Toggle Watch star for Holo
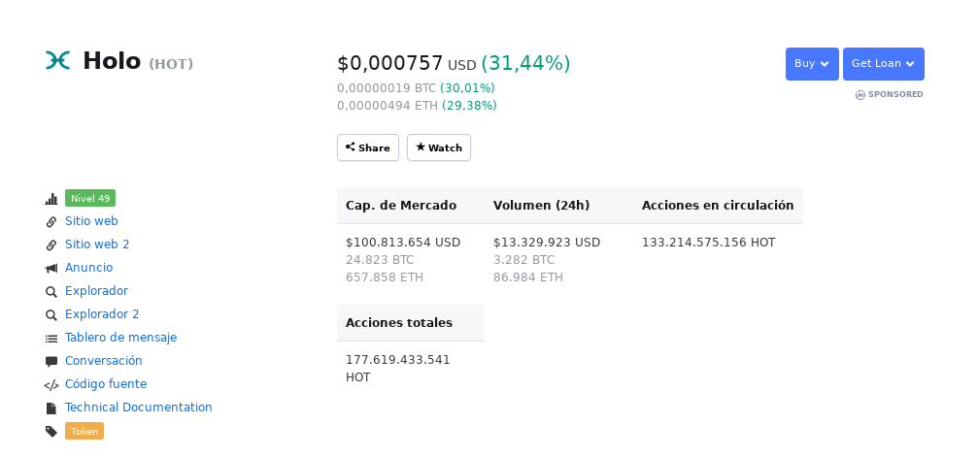Viewport: 978px width, 457px height. click(x=439, y=147)
